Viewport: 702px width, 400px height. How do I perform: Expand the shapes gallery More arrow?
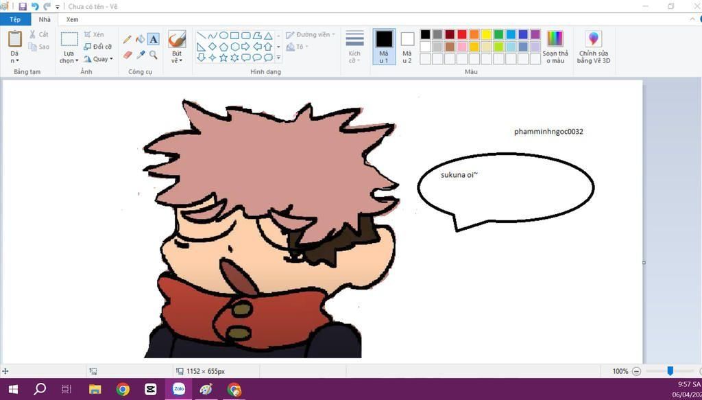click(278, 58)
